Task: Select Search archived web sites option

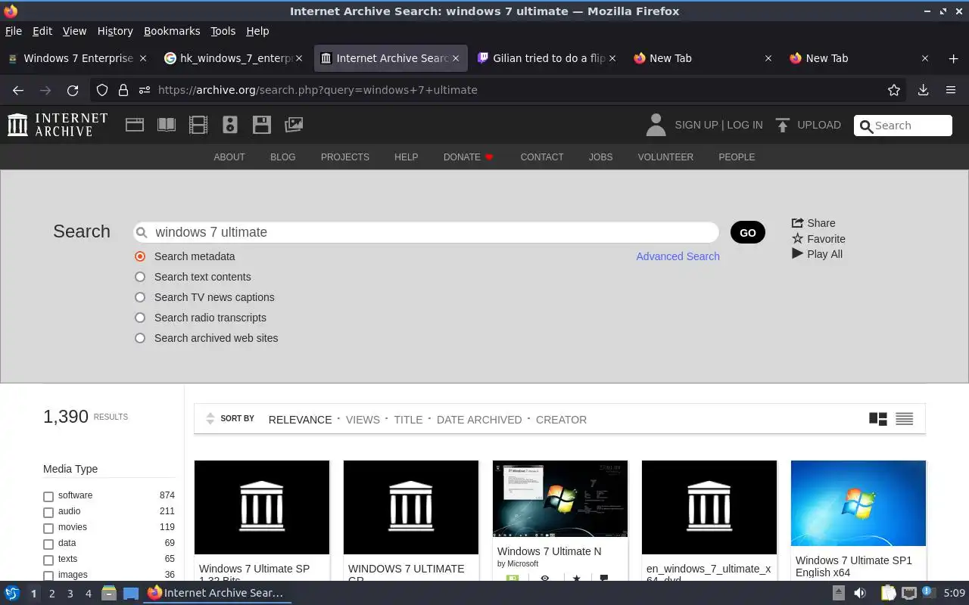Action: click(x=140, y=338)
